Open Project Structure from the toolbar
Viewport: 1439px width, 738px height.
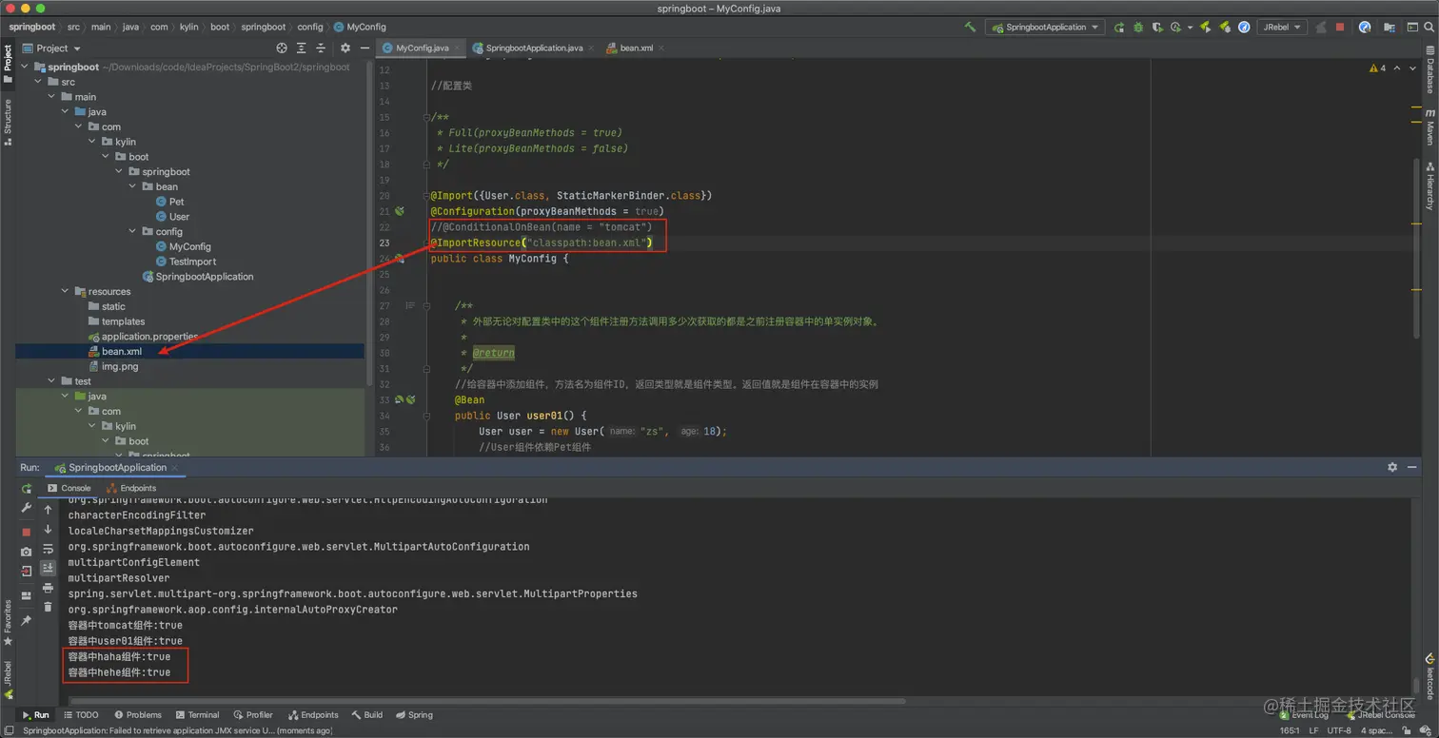pyautogui.click(x=1389, y=28)
